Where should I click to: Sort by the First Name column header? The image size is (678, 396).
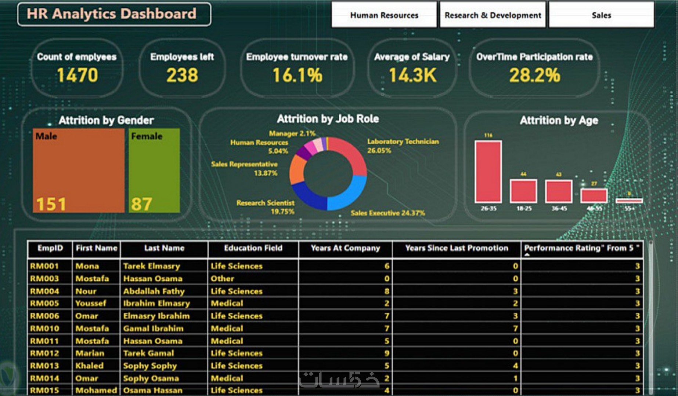[96, 249]
